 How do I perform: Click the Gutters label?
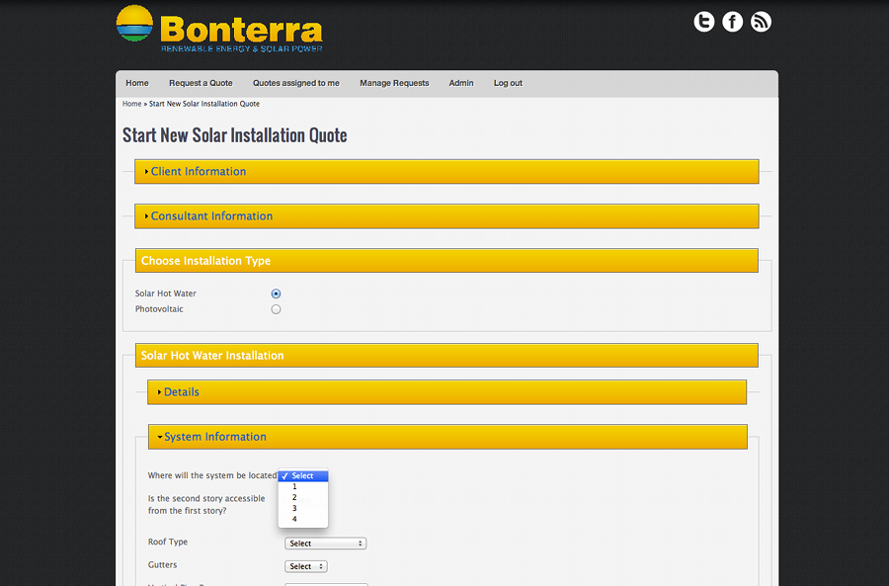pyautogui.click(x=162, y=565)
